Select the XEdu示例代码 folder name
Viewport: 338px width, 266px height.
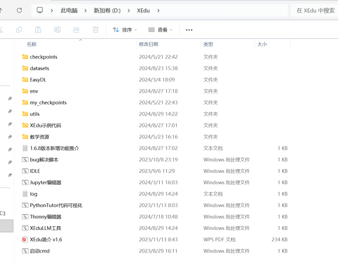coord(46,125)
